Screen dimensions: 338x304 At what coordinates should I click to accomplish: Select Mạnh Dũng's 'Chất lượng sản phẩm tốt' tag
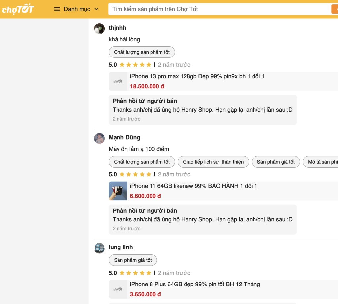142,162
